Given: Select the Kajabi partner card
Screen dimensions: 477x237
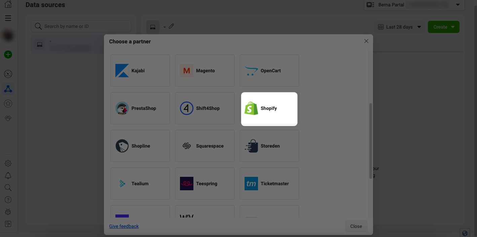Looking at the screenshot, I should (140, 71).
